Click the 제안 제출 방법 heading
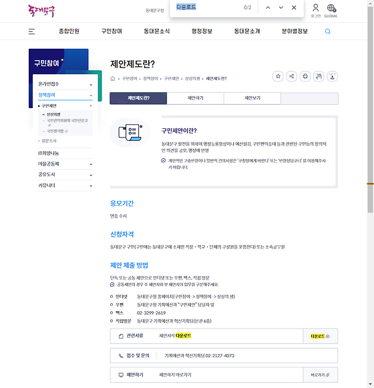Screen dimensions: 374x388 pos(129,265)
